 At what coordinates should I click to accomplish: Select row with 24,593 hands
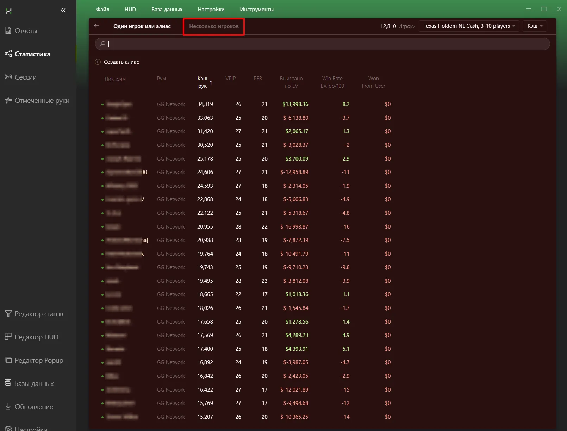tap(247, 186)
